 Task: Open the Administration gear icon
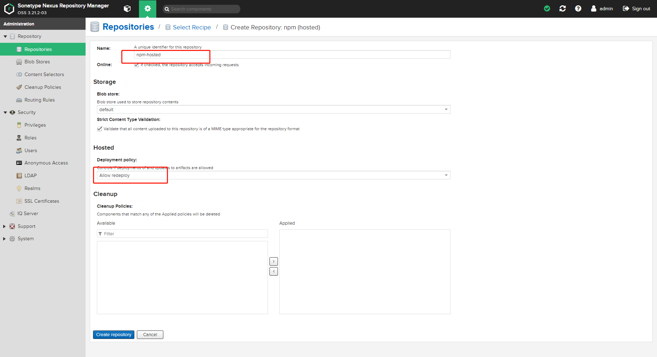click(147, 9)
